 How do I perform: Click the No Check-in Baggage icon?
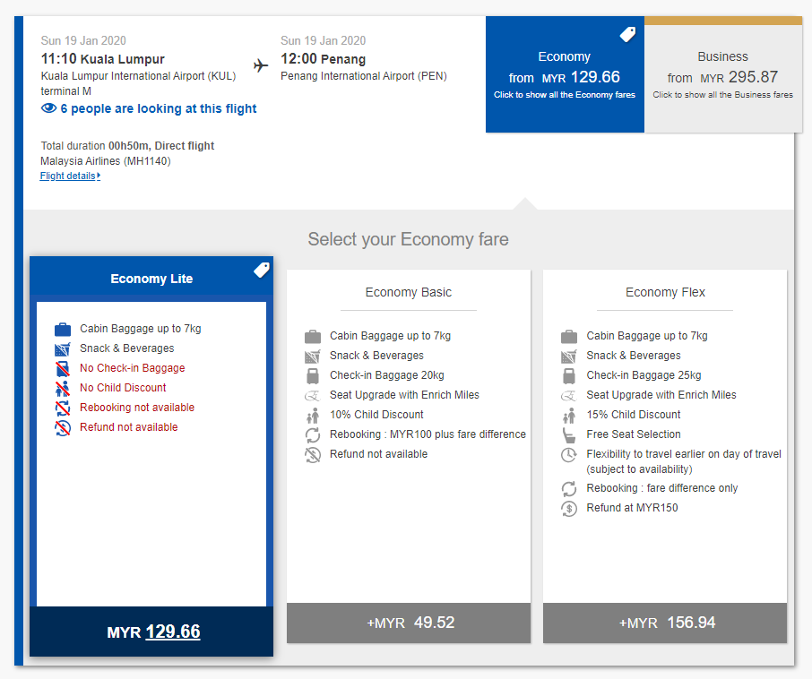point(63,368)
